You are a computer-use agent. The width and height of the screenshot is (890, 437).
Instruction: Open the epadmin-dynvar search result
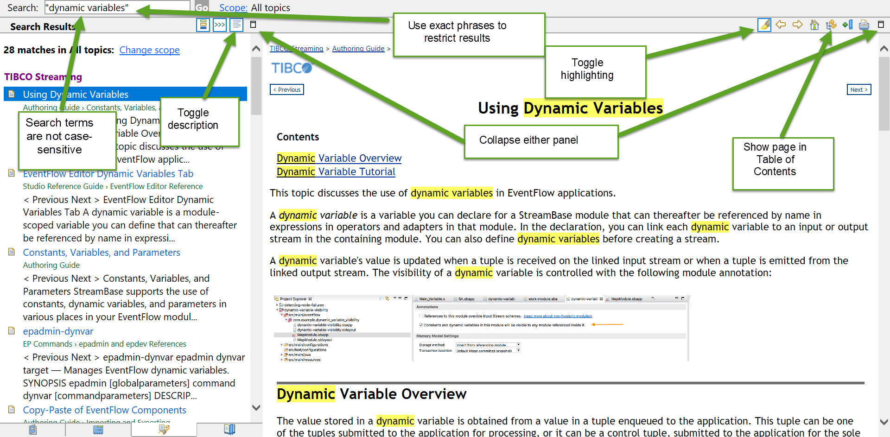(x=58, y=331)
